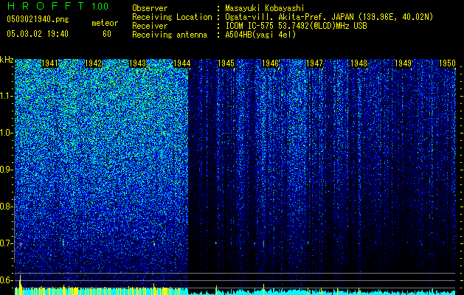Select observer name Masayuki Kobayashi
This screenshot has height=295, width=464.
click(265, 8)
